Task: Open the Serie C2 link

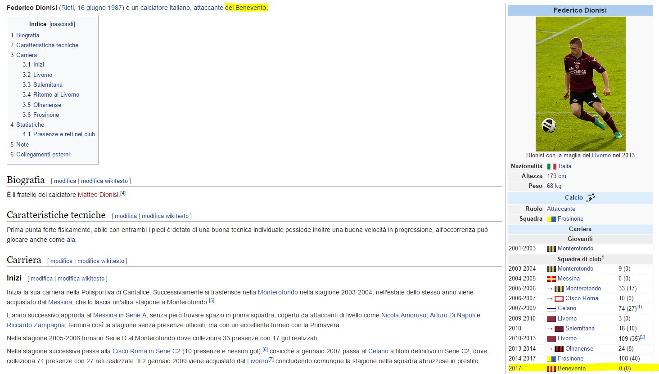Action: pos(168,352)
